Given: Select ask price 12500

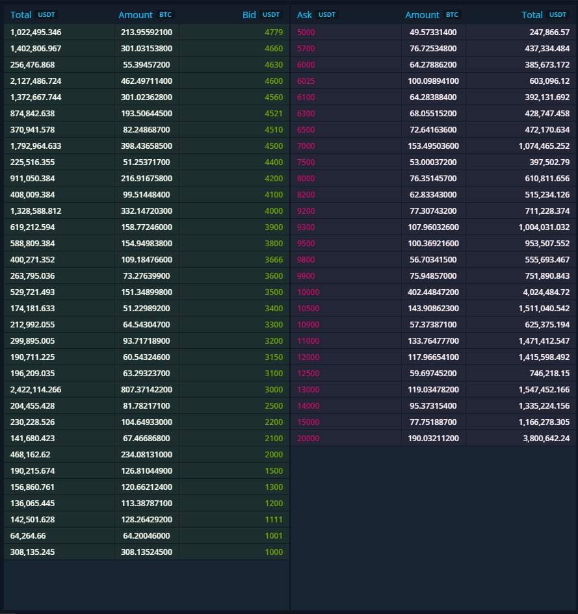Looking at the screenshot, I should (x=308, y=373).
